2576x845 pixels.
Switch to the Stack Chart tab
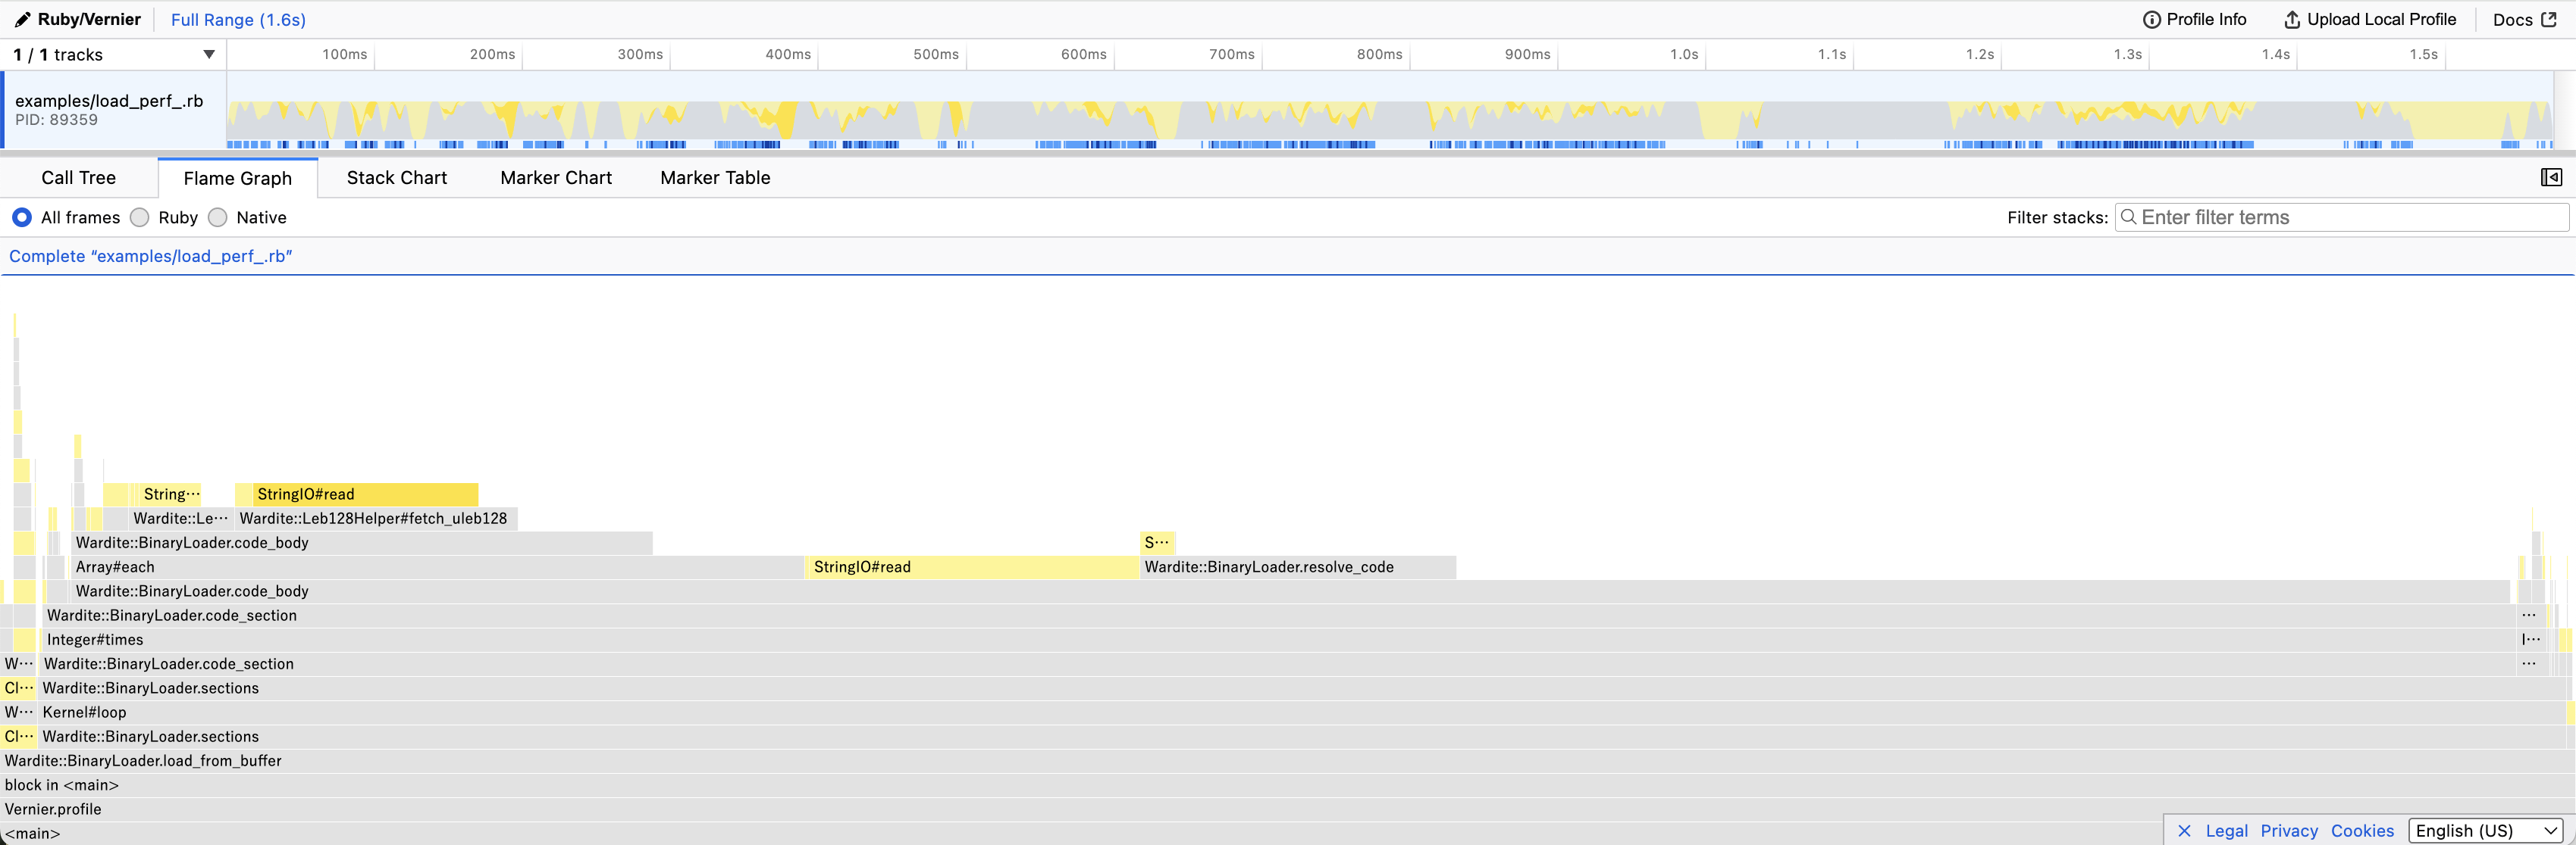(396, 178)
